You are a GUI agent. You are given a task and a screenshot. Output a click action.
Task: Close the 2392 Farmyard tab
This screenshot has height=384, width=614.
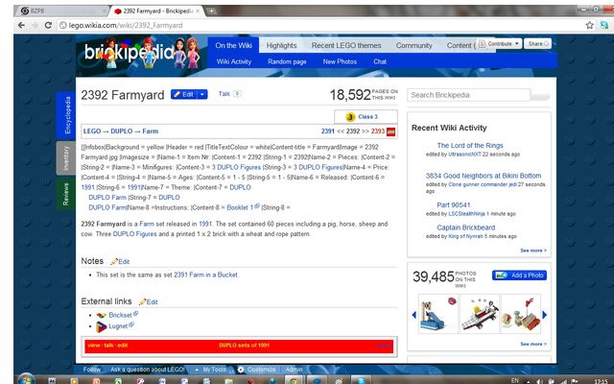point(198,11)
